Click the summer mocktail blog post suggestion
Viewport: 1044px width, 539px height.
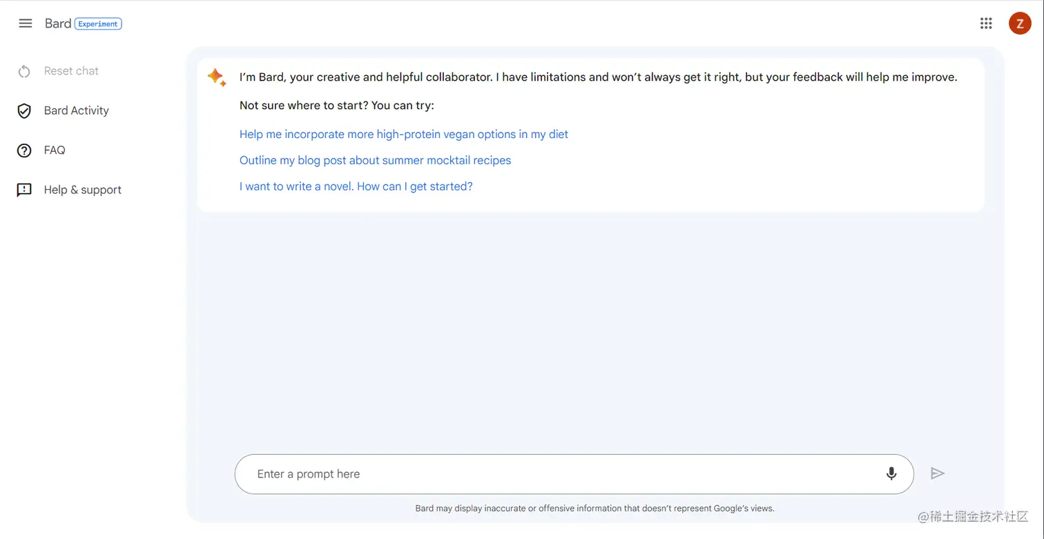pyautogui.click(x=376, y=160)
